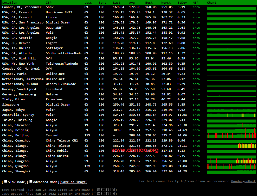257x196 pixels.
Task: Click the Loss column header
Action: click(x=88, y=3)
